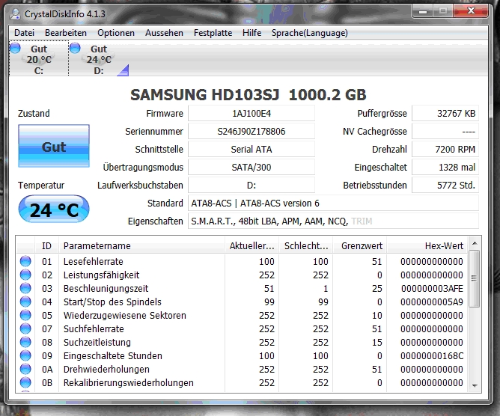Select the Suchzeitleistung parameter text
Image resolution: width=500 pixels, height=416 pixels.
pos(97,343)
